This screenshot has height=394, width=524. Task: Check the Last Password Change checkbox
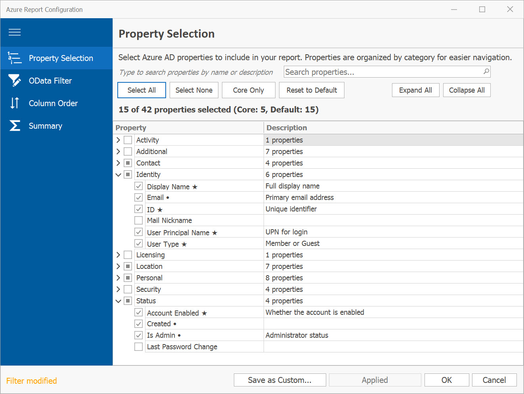click(x=139, y=347)
